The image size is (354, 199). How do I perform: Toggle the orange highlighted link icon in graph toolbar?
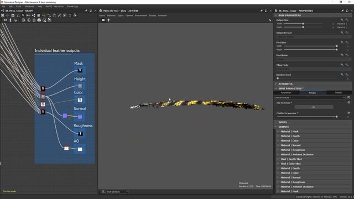(x=44, y=15)
